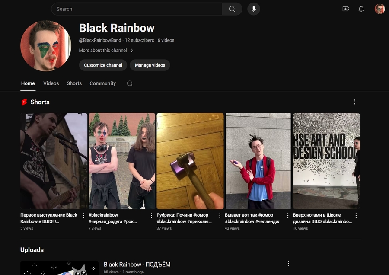Click the '16 views' text

(300, 228)
